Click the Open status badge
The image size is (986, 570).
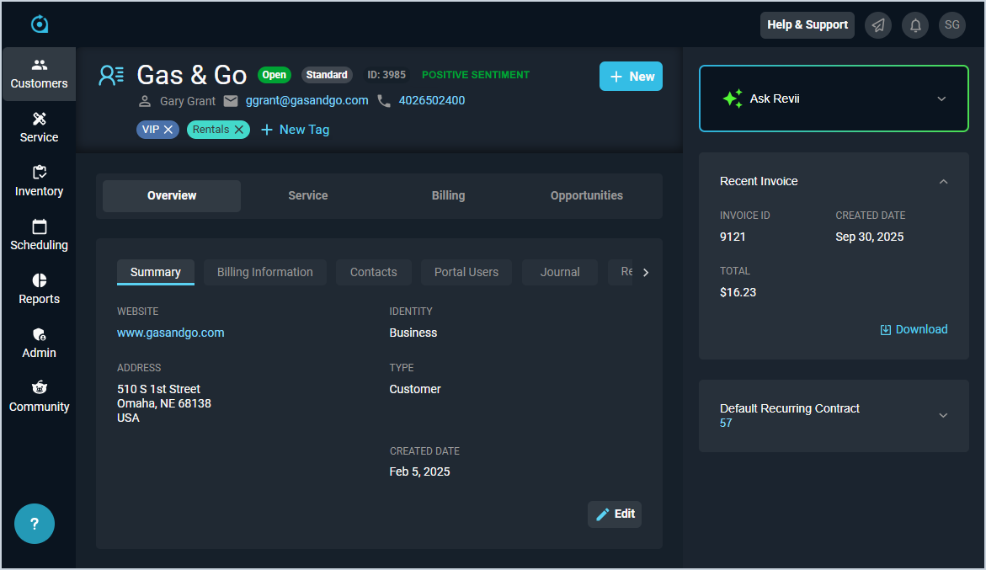point(274,75)
